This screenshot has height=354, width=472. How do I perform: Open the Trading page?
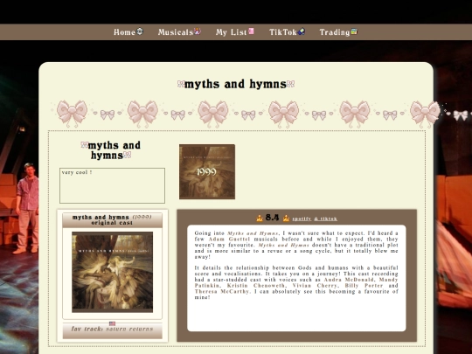(x=335, y=32)
